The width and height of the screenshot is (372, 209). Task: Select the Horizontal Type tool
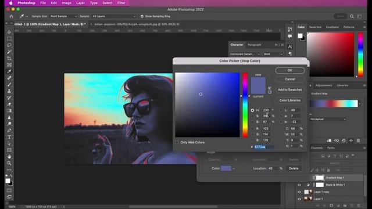(x=9, y=137)
